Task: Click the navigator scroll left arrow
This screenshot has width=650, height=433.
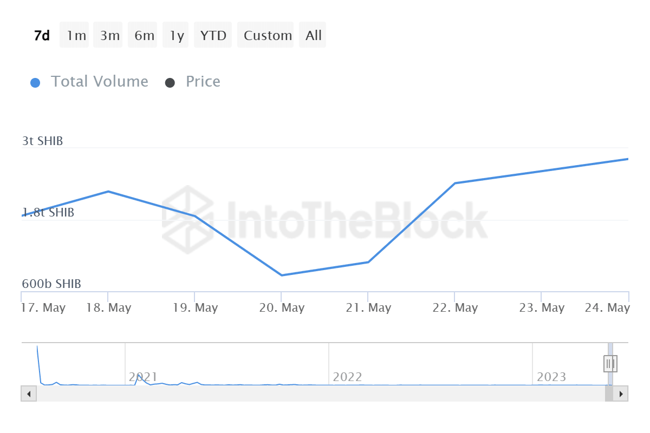Action: [x=28, y=393]
